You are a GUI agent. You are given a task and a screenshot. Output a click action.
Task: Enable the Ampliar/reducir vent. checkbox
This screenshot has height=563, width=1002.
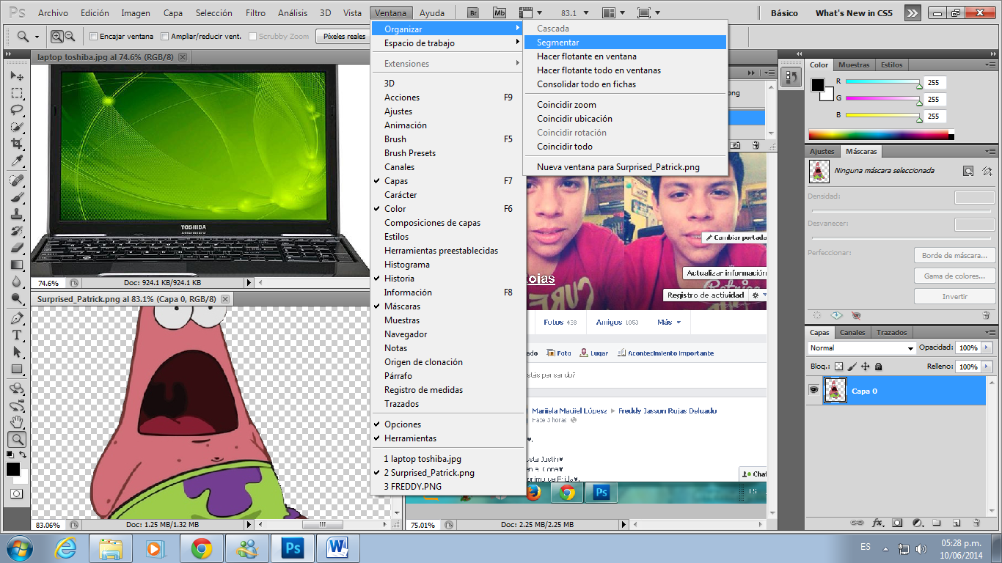[165, 36]
